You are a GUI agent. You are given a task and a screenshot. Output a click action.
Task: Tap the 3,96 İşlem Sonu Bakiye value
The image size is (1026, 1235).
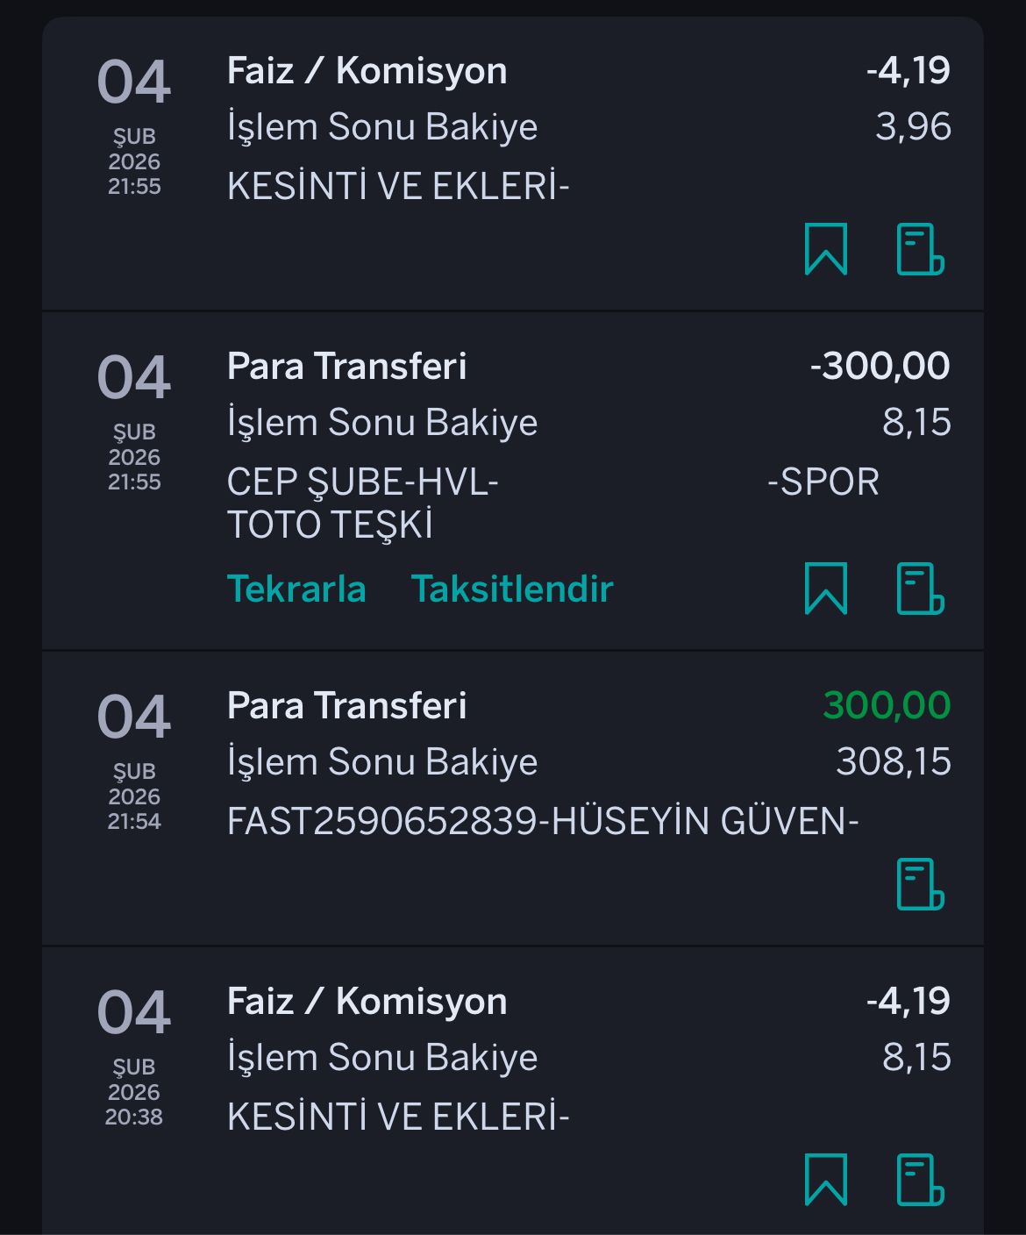(x=913, y=127)
